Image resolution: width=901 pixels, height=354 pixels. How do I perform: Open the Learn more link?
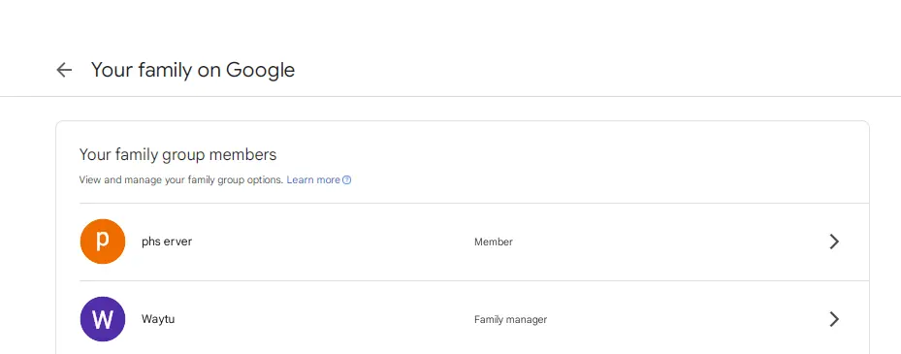313,179
